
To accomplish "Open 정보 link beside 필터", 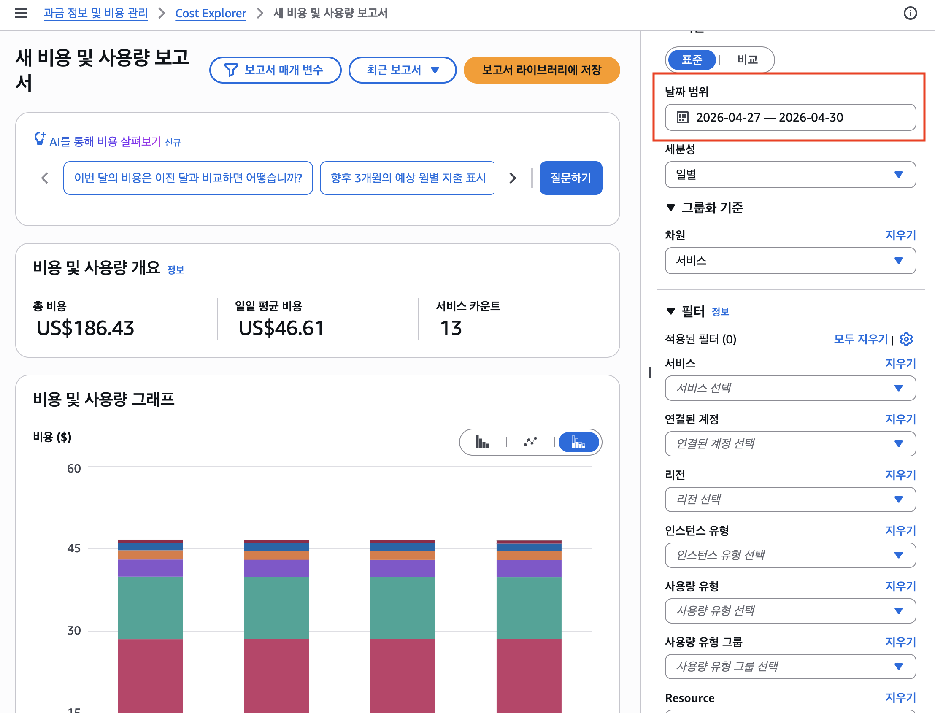I will coord(720,312).
